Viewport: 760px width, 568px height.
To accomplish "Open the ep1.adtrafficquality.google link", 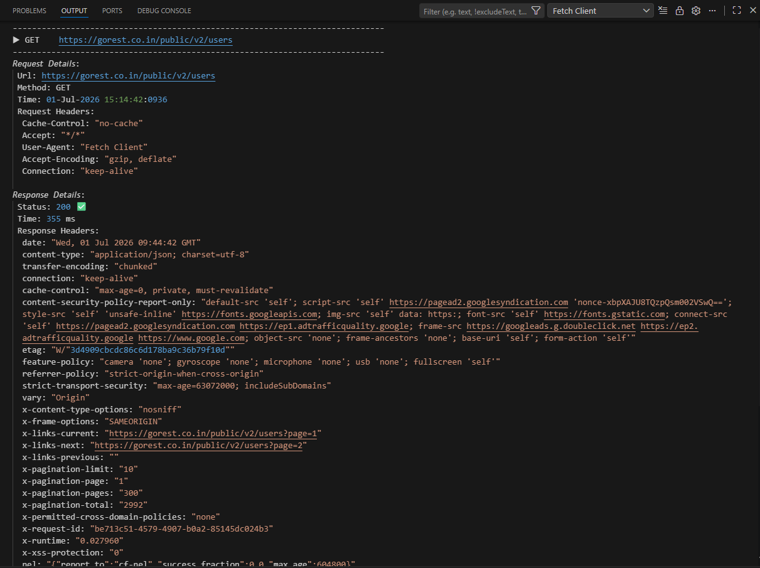I will tap(324, 326).
